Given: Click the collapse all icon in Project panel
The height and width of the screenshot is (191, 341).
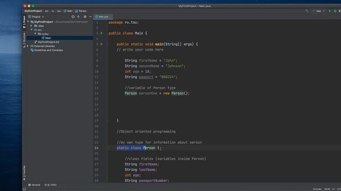Looking at the screenshot, I should pos(78,16).
